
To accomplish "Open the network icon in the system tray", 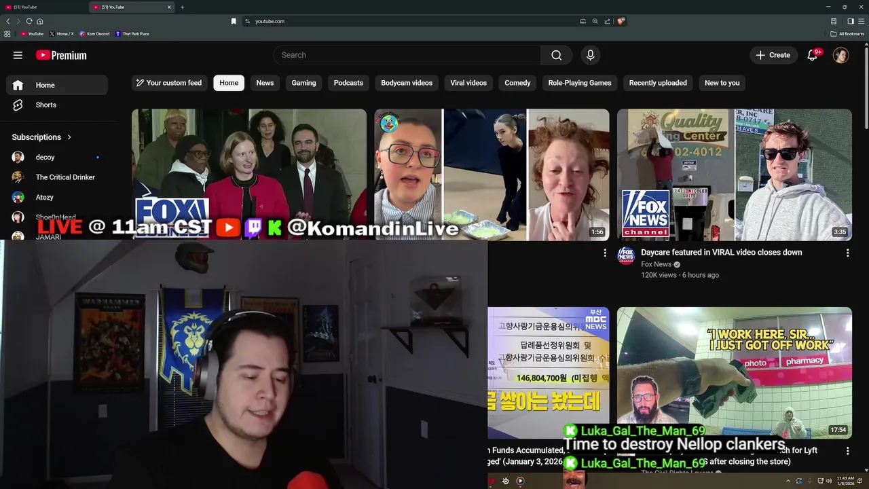I will pyautogui.click(x=821, y=481).
